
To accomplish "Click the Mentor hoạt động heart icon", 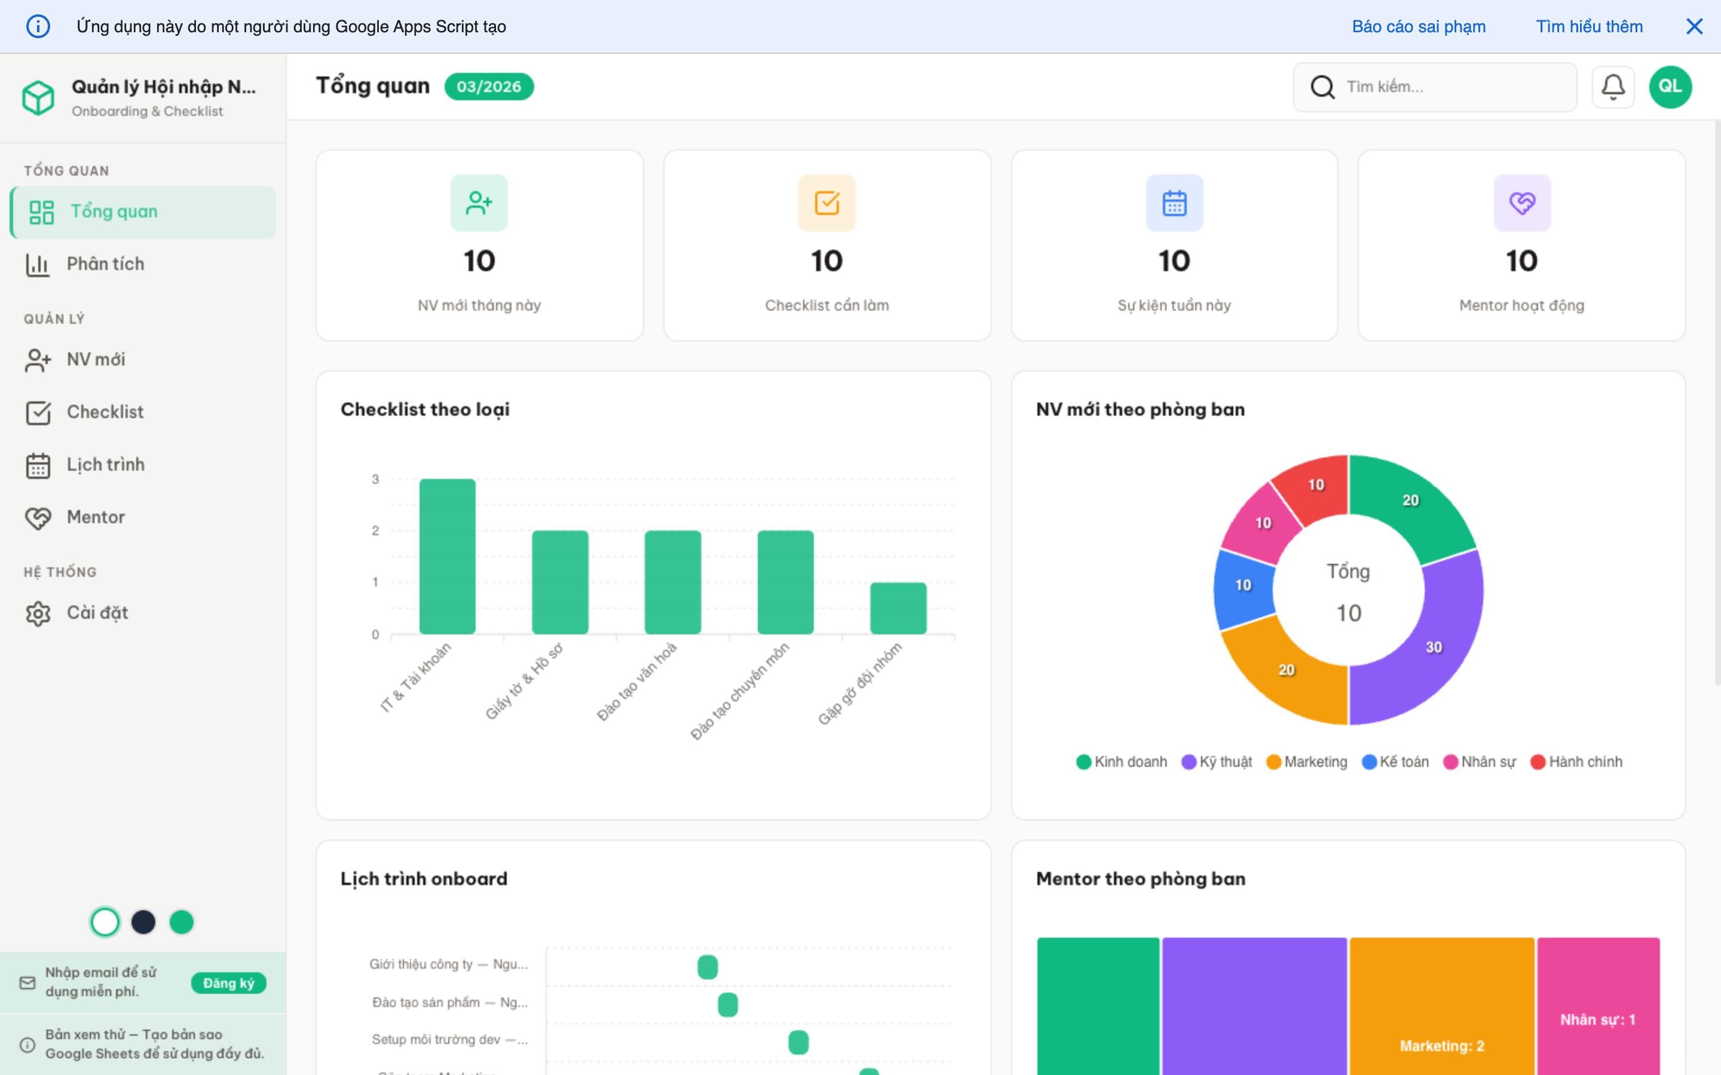I will [x=1521, y=203].
